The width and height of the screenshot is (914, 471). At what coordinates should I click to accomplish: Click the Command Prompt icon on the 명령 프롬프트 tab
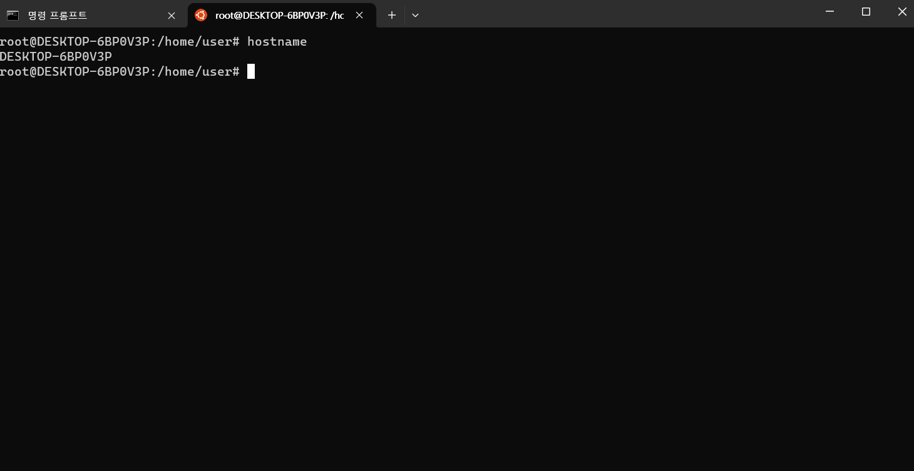click(13, 15)
